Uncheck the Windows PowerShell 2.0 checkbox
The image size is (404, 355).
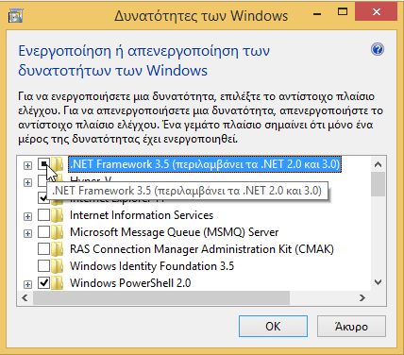pyautogui.click(x=43, y=283)
